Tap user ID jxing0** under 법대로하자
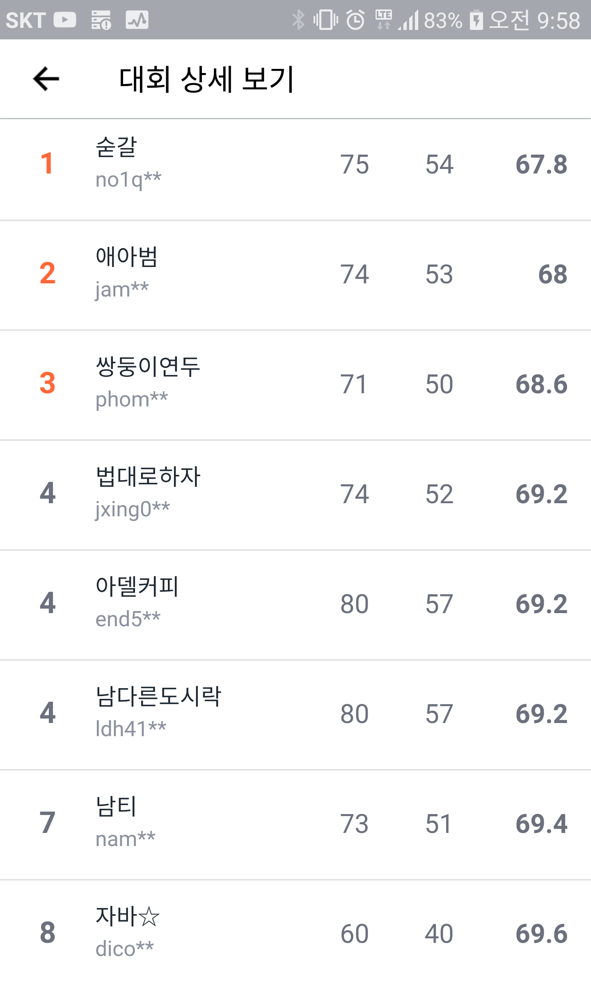This screenshot has width=591, height=981. coord(133,510)
